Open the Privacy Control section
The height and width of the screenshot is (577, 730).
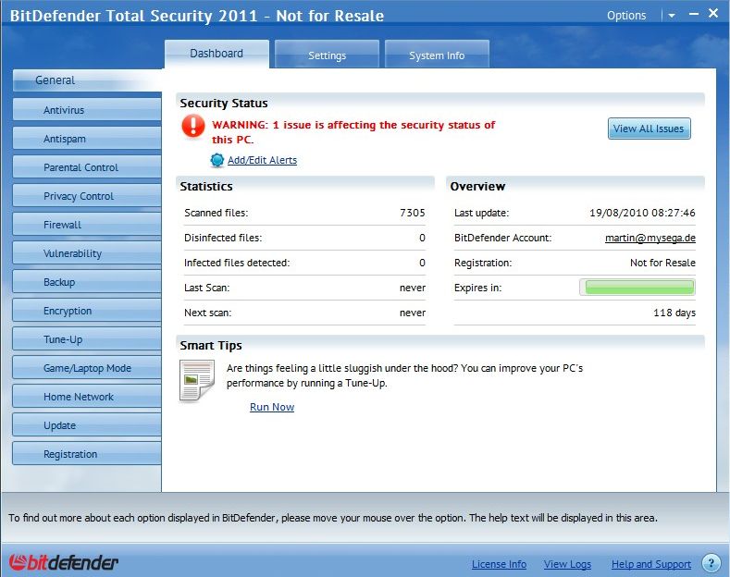click(87, 196)
